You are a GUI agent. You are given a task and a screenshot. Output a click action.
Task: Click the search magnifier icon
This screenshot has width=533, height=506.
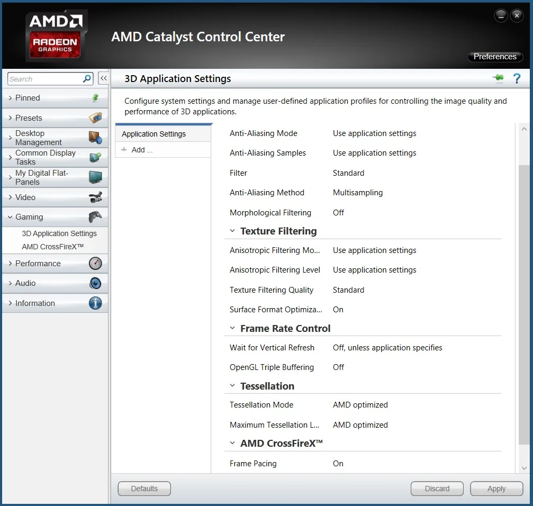(x=87, y=79)
